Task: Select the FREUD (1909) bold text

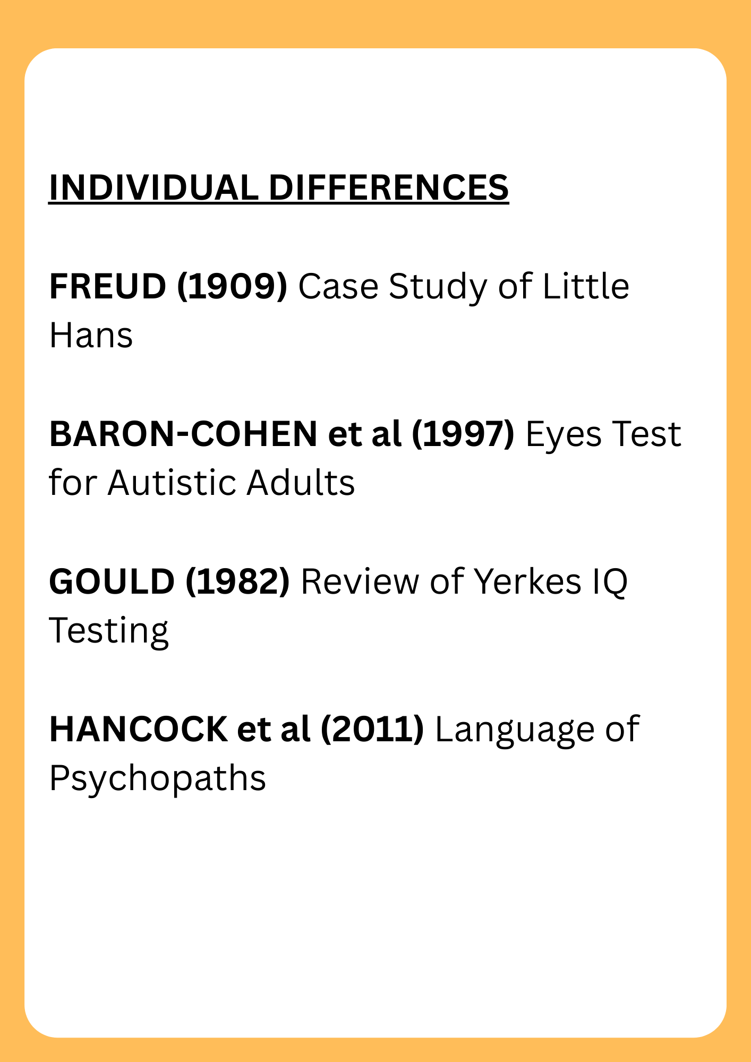Action: 168,286
